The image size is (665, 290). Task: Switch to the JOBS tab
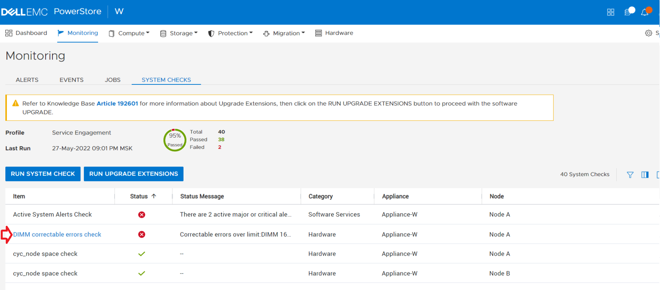point(113,80)
